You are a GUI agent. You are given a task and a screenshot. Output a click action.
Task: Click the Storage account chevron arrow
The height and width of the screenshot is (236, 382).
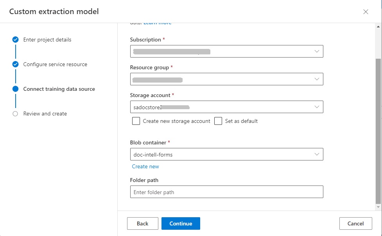317,107
